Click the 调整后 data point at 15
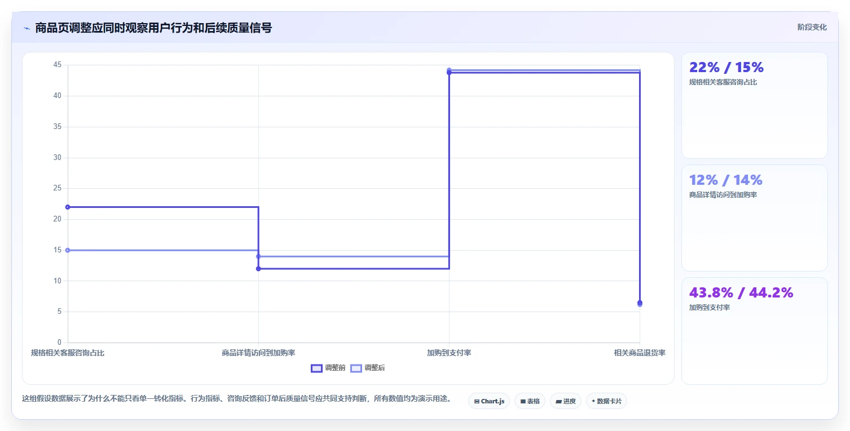850x431 pixels. pos(68,250)
